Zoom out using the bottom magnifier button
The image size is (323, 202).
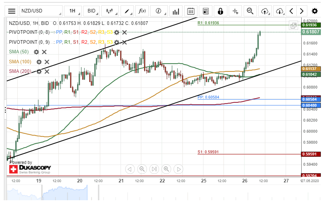pyautogui.click(x=142, y=169)
